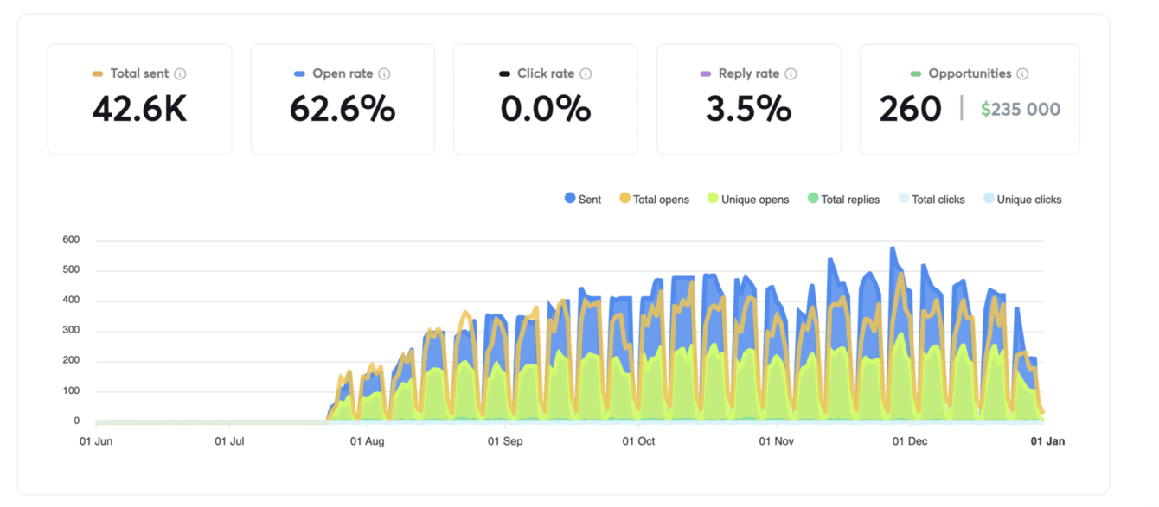Click the $235 000 opportunities value
1159x507 pixels.
[x=1021, y=110]
